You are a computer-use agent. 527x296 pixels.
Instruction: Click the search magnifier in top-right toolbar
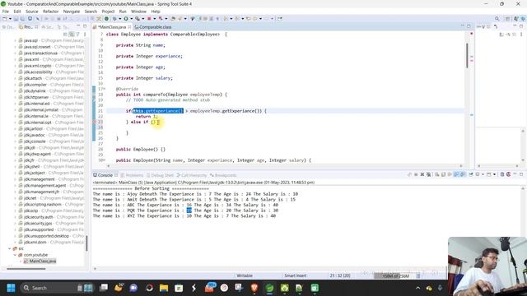point(497,19)
